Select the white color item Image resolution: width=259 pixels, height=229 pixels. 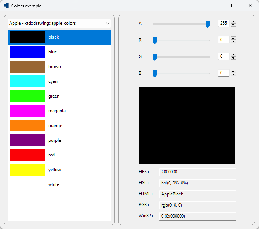tap(53, 184)
